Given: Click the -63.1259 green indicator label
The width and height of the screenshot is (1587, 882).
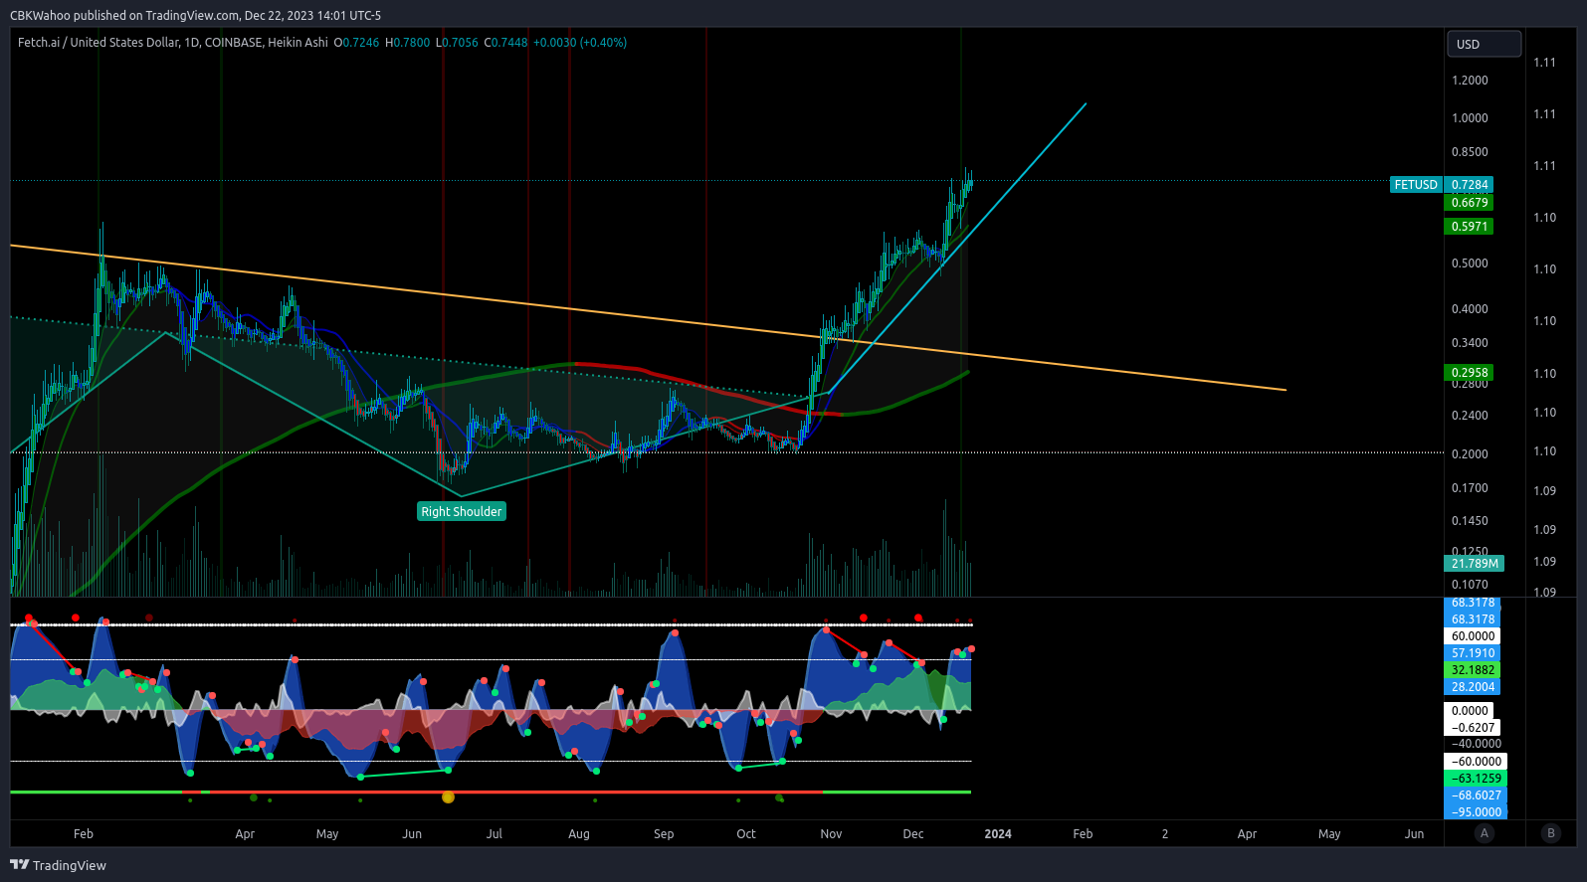Looking at the screenshot, I should coord(1476,779).
